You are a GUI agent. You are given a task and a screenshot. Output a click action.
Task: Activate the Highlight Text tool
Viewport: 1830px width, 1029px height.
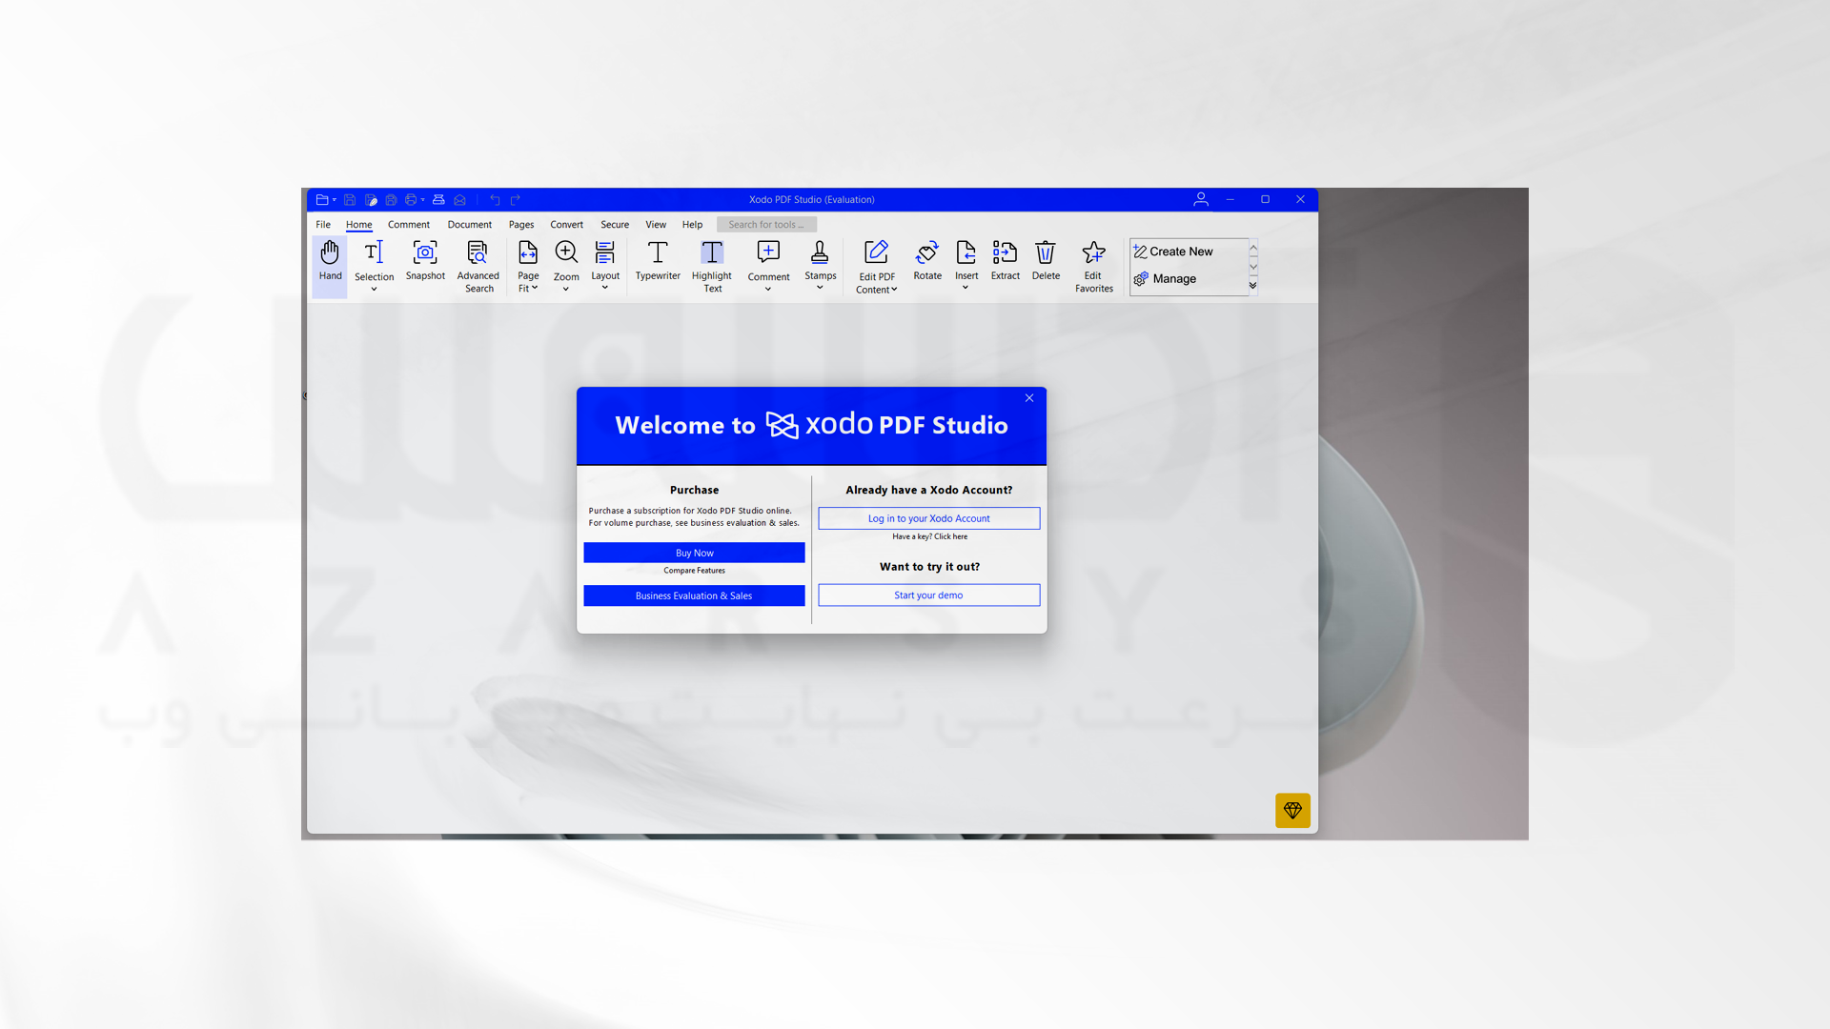(712, 266)
